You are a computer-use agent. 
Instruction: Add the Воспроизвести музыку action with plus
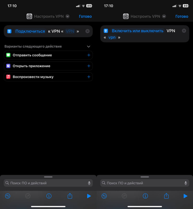coord(89,77)
